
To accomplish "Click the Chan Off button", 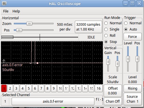I will coord(113,101).
